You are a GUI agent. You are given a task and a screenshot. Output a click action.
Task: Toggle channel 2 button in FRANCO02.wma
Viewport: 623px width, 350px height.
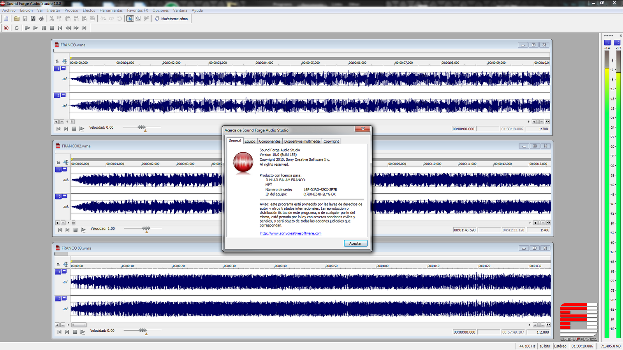(x=59, y=196)
